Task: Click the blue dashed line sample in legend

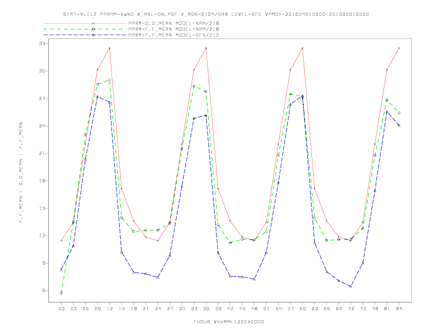Action: pyautogui.click(x=85, y=35)
